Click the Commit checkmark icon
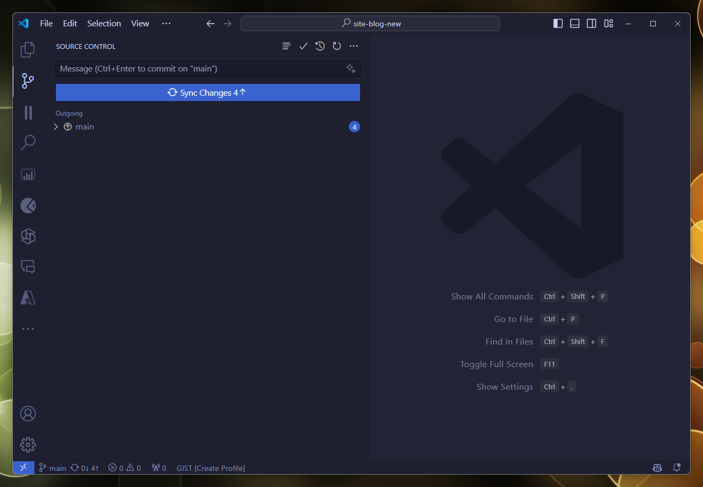Screen dimensions: 703x487 (303, 46)
